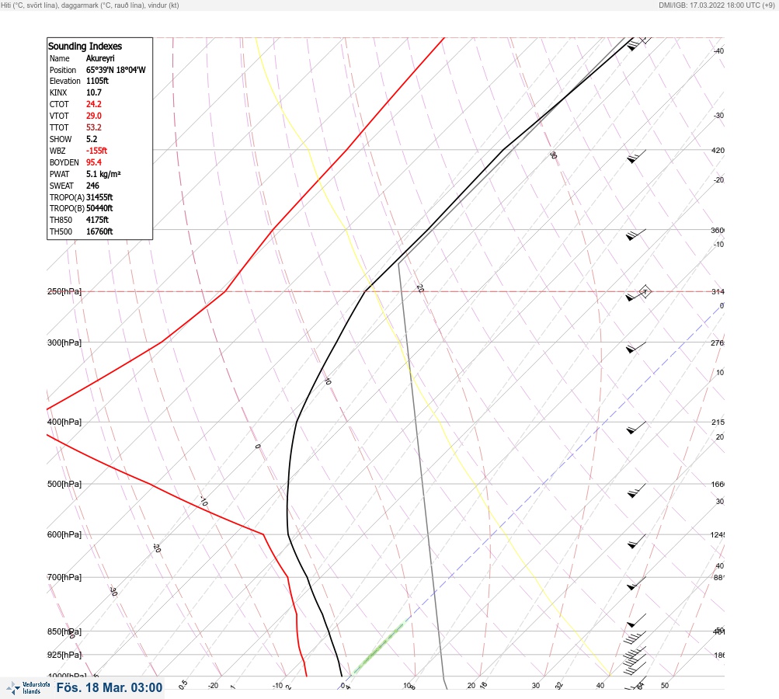Click the 850[hPa] pressure label
Image resolution: width=779 pixels, height=699 pixels.
pos(64,631)
